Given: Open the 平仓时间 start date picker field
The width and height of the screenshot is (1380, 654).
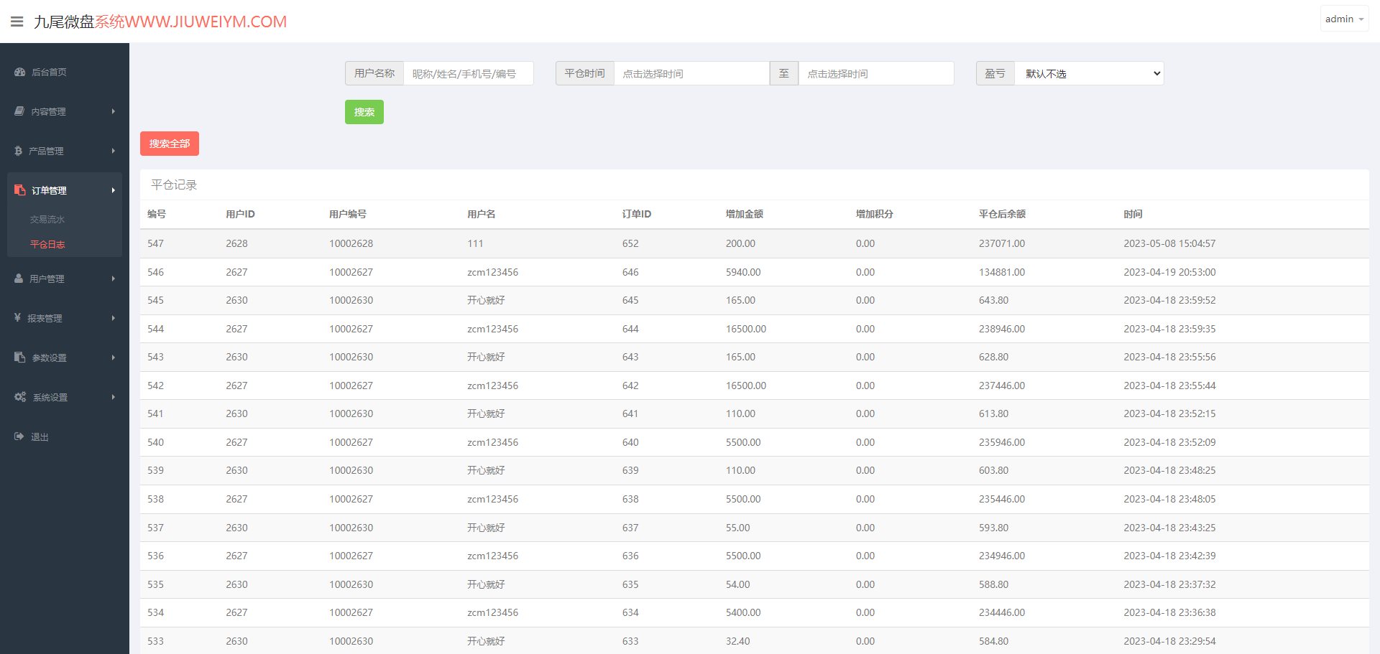Looking at the screenshot, I should tap(691, 73).
